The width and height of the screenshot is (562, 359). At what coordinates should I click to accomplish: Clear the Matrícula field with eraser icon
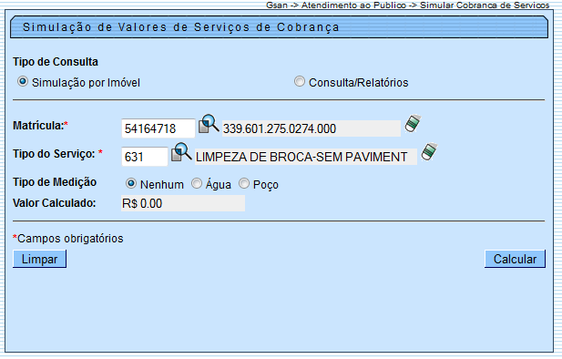(413, 124)
